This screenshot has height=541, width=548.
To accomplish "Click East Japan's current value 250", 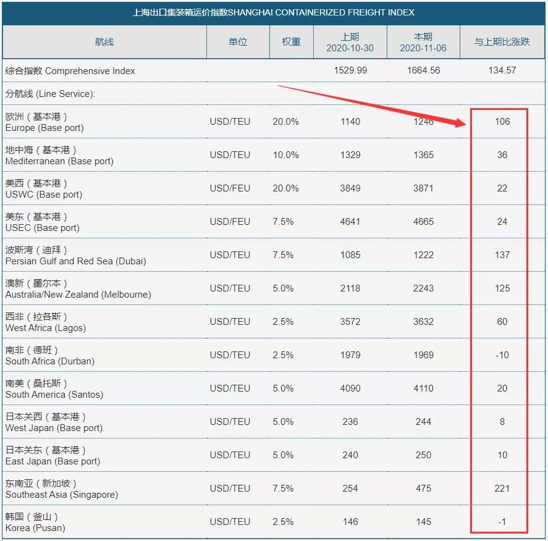I will pos(423,455).
